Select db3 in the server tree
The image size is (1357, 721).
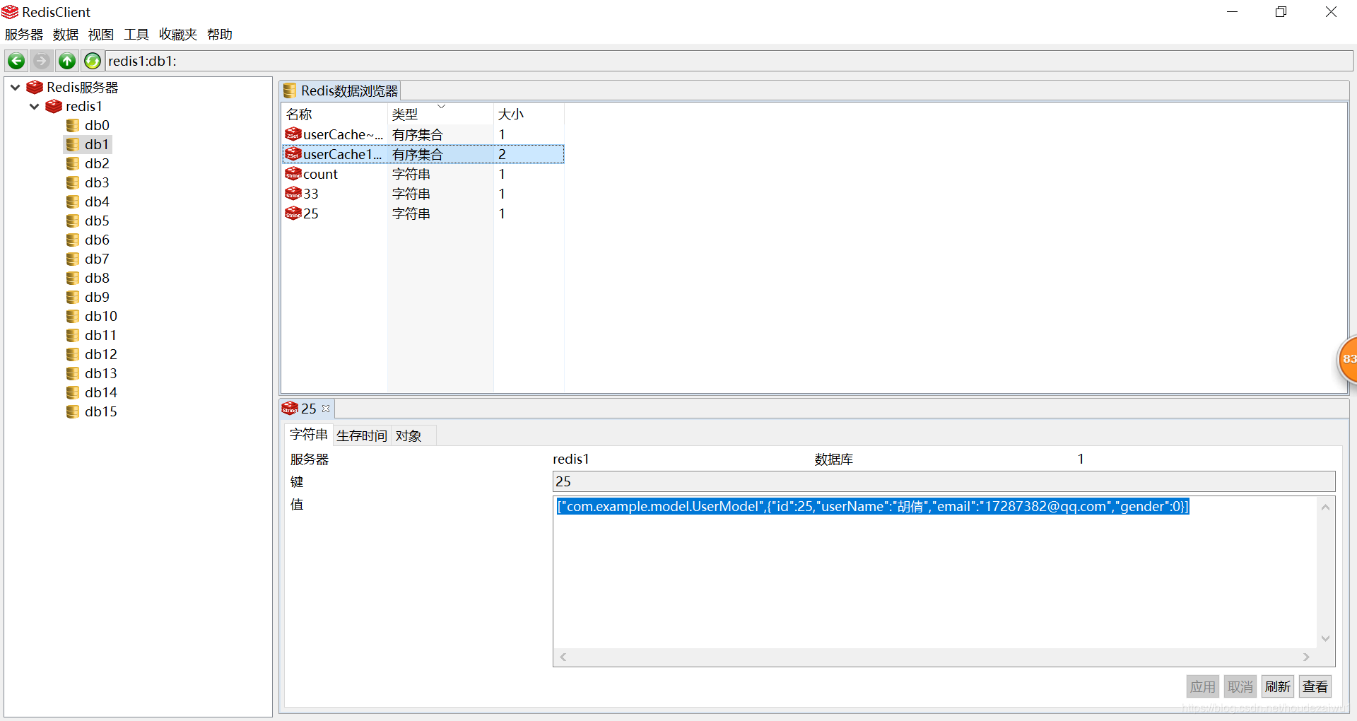97,182
